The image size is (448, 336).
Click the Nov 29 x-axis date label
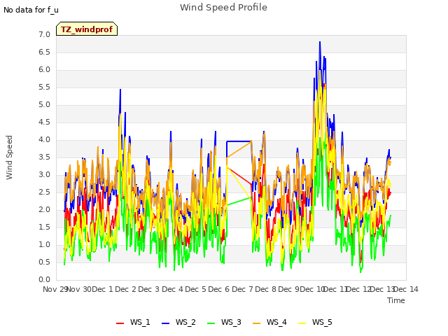point(55,289)
